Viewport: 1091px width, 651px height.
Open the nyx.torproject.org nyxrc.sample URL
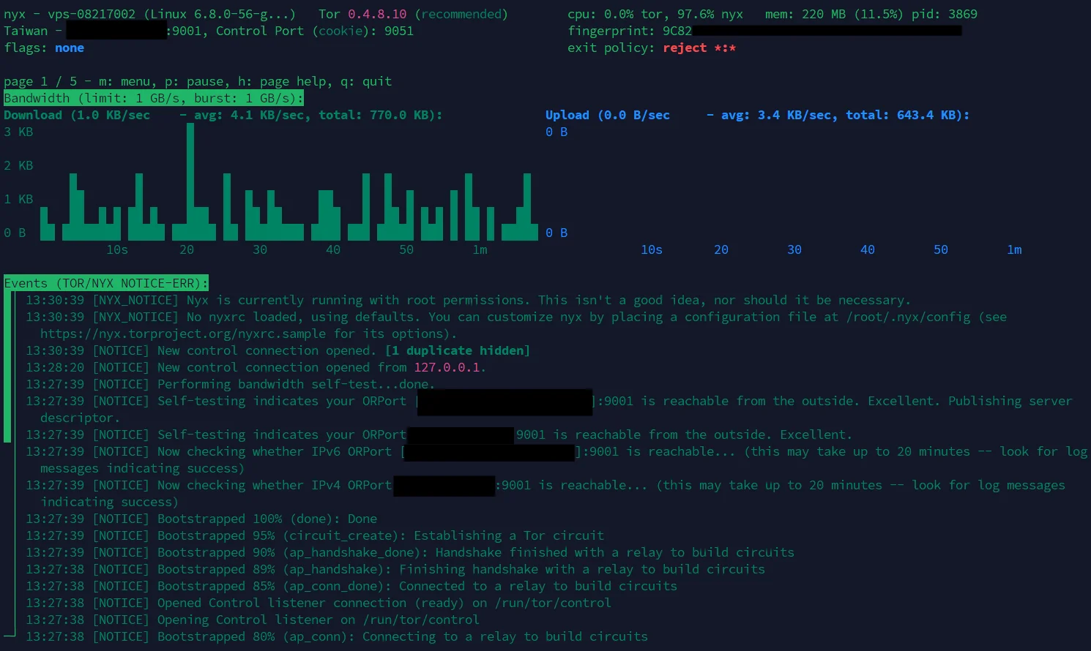coord(183,334)
